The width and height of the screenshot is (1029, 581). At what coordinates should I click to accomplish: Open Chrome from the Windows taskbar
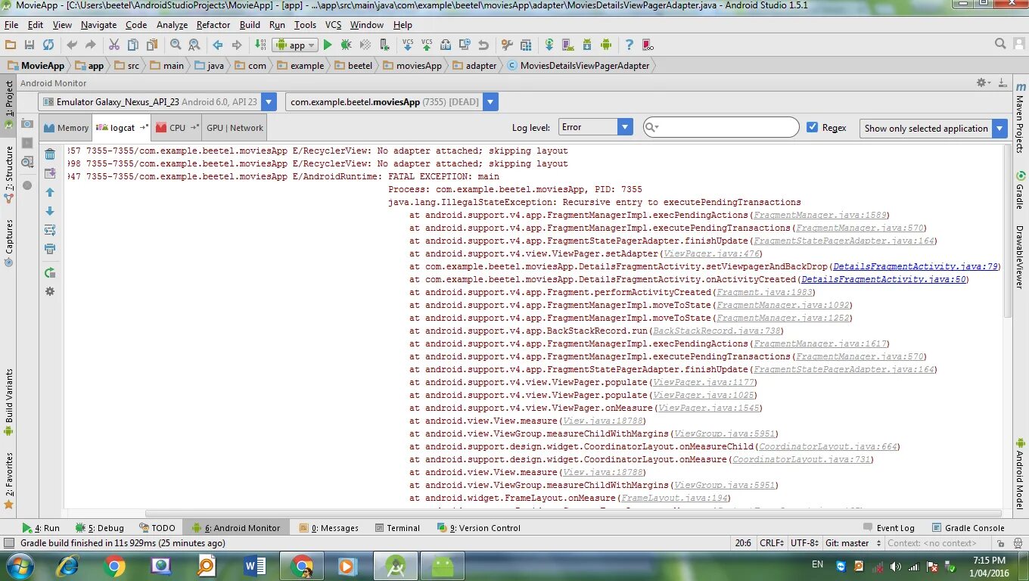(115, 565)
